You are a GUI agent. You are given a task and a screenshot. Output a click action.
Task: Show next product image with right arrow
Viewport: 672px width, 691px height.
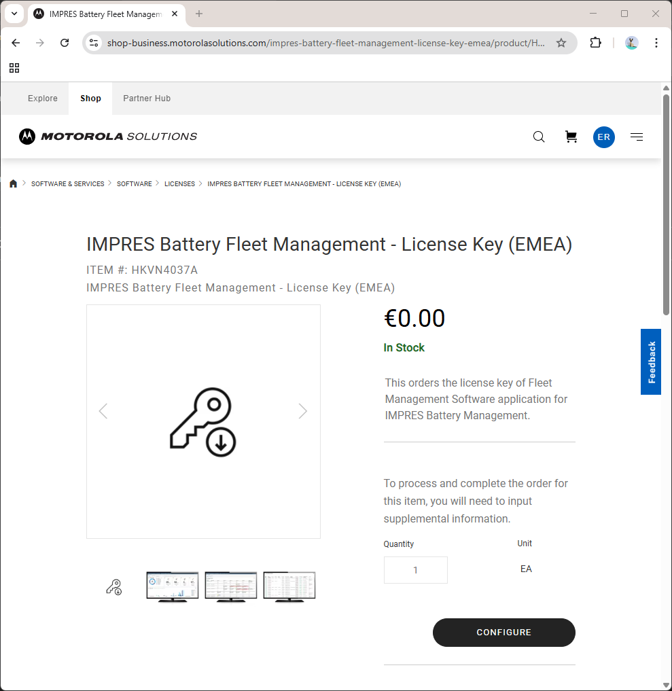point(303,411)
